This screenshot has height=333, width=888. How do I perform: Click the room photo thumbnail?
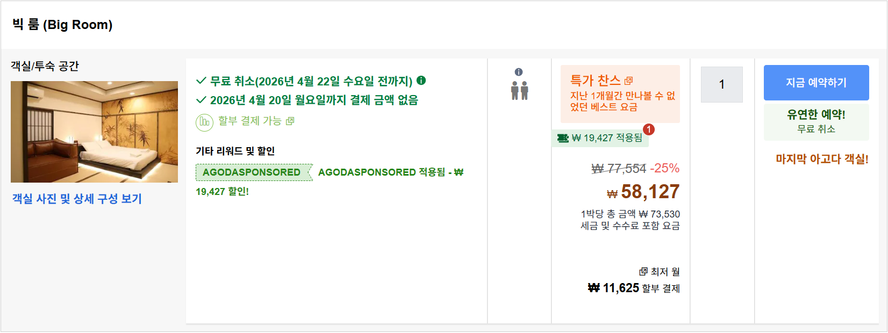[x=94, y=132]
